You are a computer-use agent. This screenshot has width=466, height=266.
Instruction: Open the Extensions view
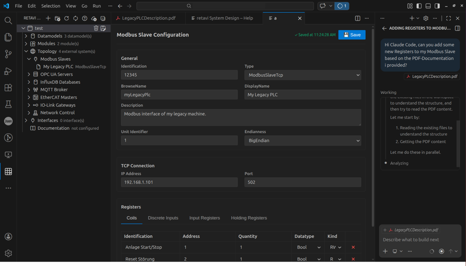click(x=8, y=88)
